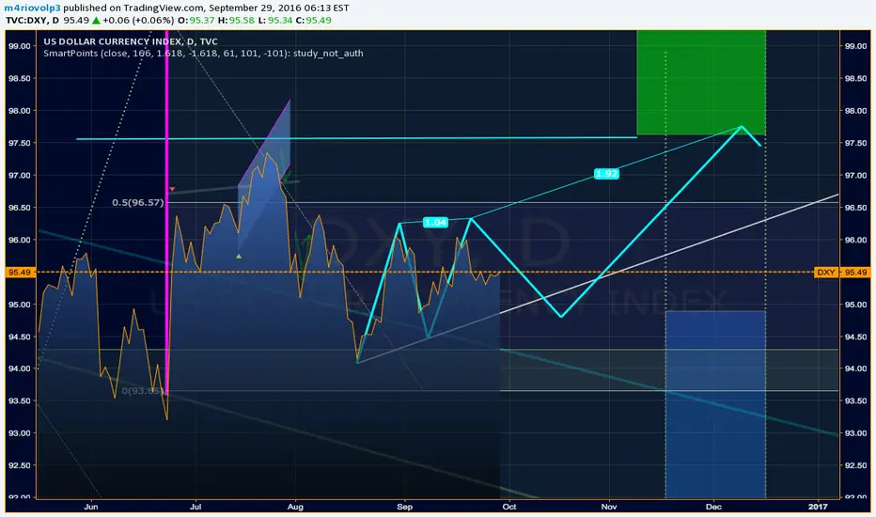
Task: Click the Jun label on time axis
Action: pyautogui.click(x=90, y=507)
